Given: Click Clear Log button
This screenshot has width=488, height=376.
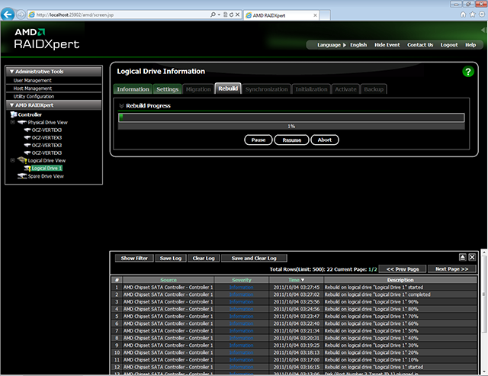Looking at the screenshot, I should coord(204,258).
